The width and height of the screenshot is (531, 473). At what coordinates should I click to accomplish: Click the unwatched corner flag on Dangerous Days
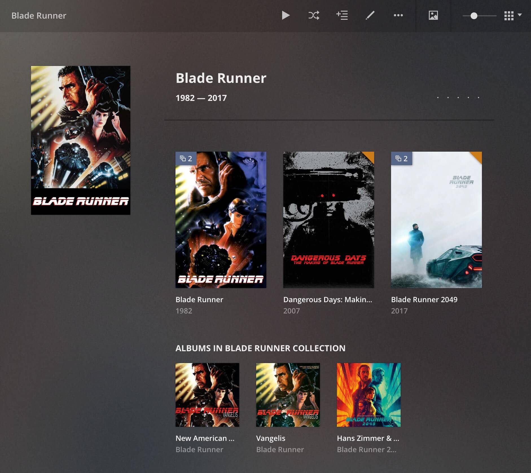click(370, 156)
